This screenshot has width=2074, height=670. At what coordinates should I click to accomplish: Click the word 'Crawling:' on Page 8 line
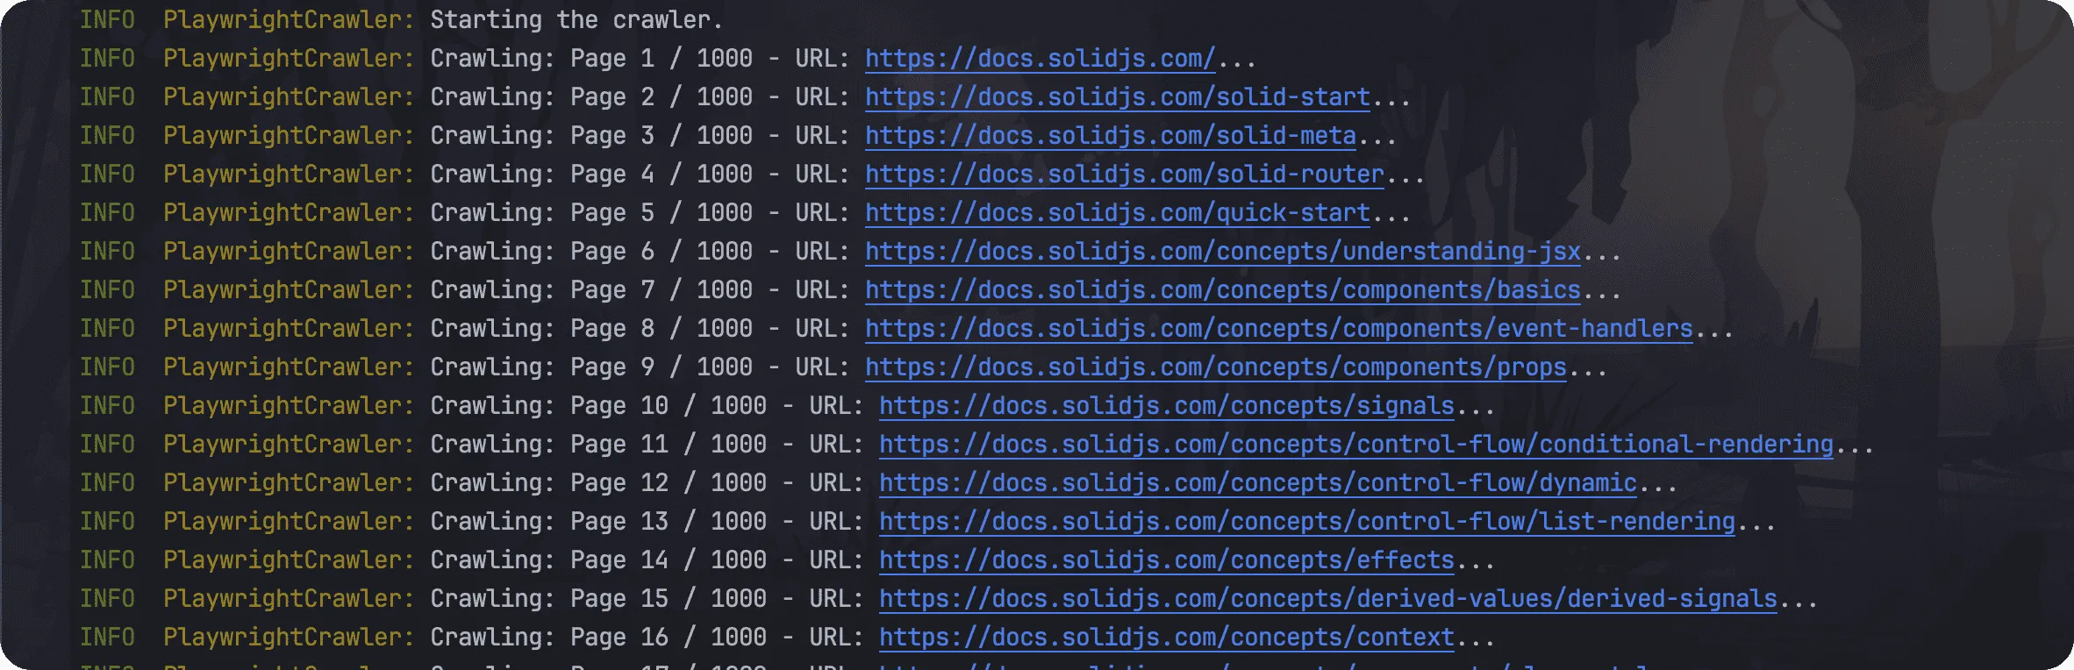[492, 329]
